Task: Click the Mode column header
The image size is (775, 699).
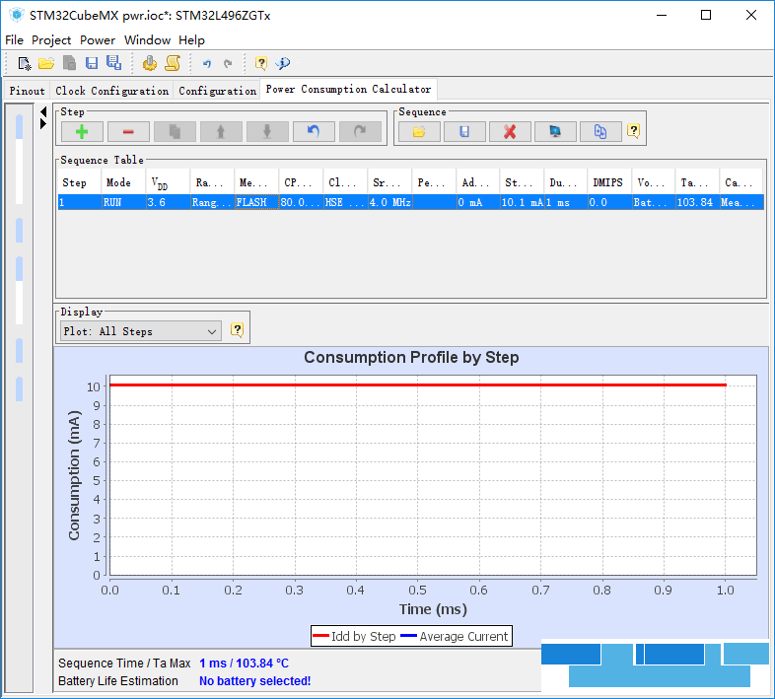Action: point(123,183)
